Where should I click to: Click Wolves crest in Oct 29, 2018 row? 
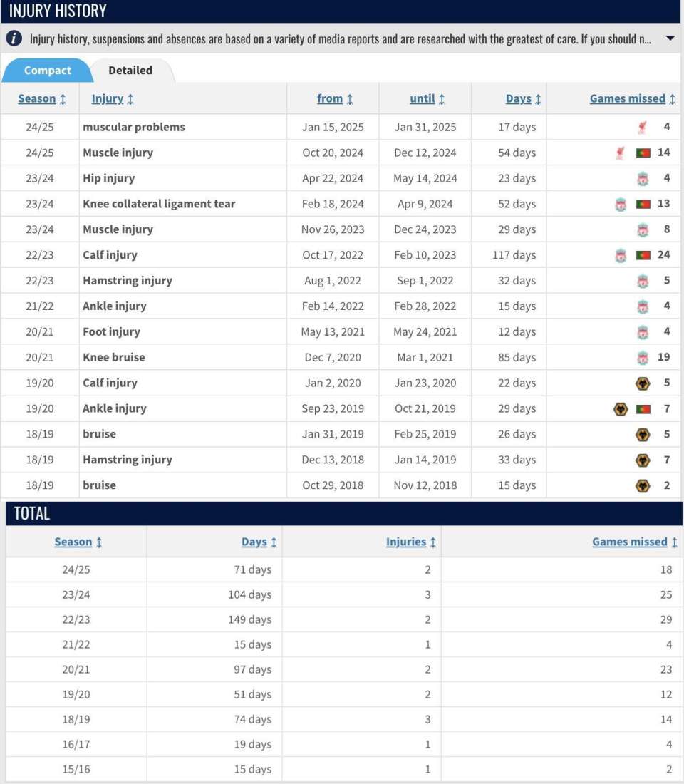(x=643, y=485)
